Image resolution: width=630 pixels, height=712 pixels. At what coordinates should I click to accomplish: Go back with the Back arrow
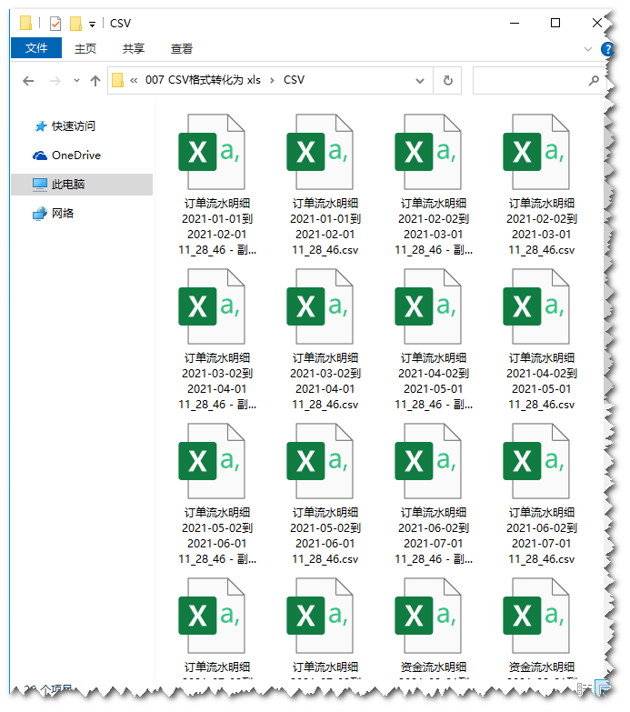[x=28, y=81]
